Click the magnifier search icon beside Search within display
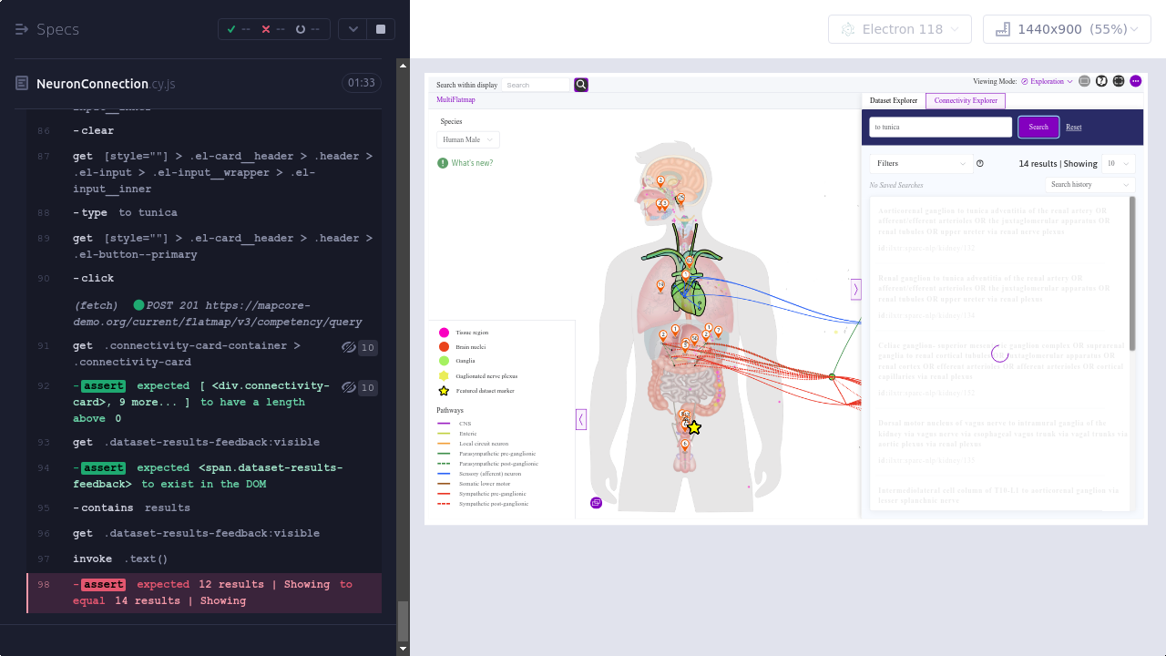The height and width of the screenshot is (656, 1166). 581,85
